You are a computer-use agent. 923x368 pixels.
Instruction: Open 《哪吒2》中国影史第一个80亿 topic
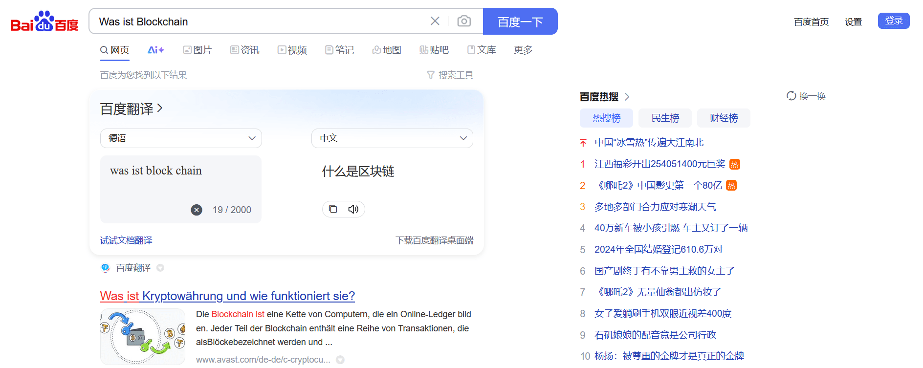click(658, 185)
